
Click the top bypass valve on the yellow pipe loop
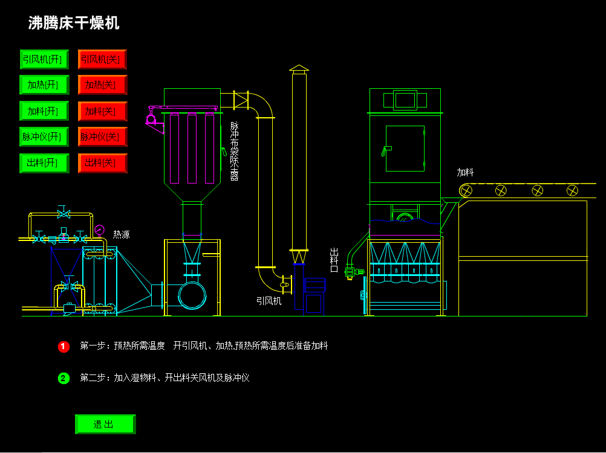(x=64, y=212)
